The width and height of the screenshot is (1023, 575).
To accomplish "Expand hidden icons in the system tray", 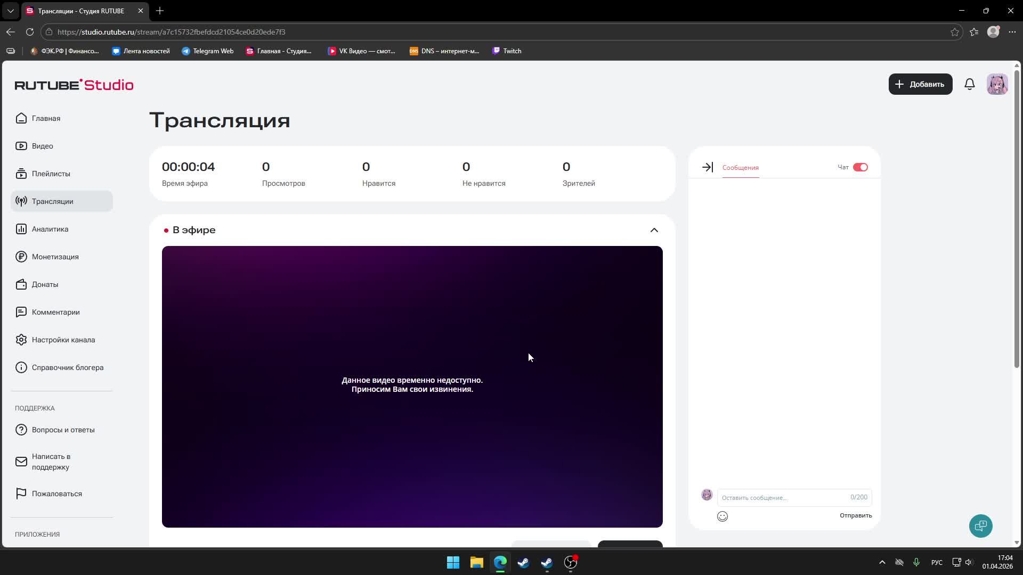I will tap(882, 562).
